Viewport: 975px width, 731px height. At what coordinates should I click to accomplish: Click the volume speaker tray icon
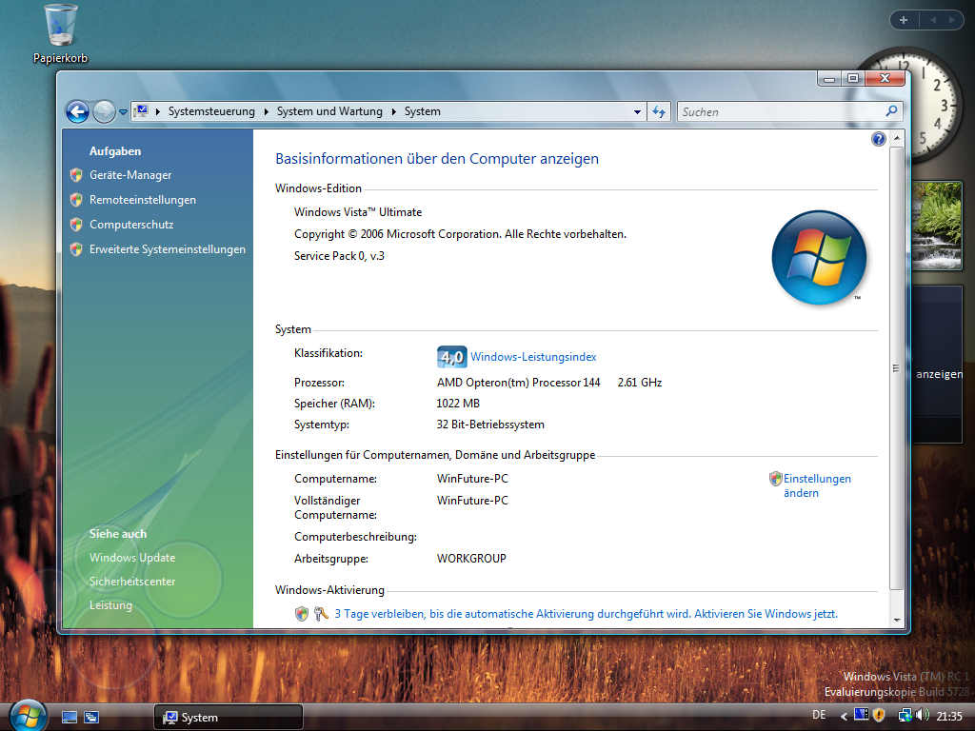click(x=922, y=715)
